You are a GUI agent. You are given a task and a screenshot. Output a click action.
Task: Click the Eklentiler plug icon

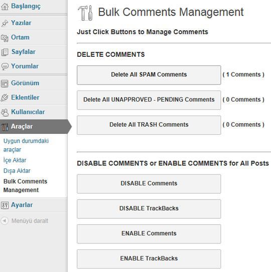5,98
